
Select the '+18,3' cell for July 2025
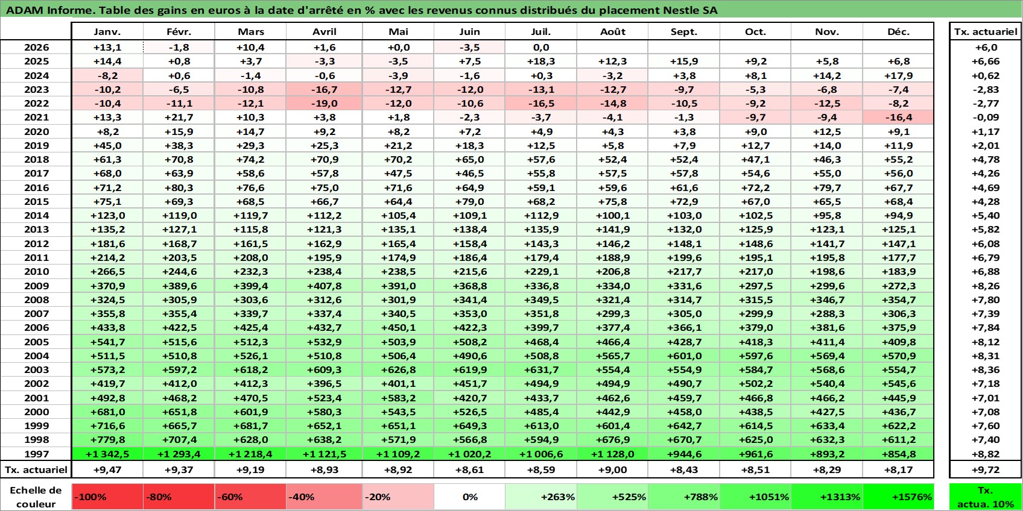tap(541, 61)
